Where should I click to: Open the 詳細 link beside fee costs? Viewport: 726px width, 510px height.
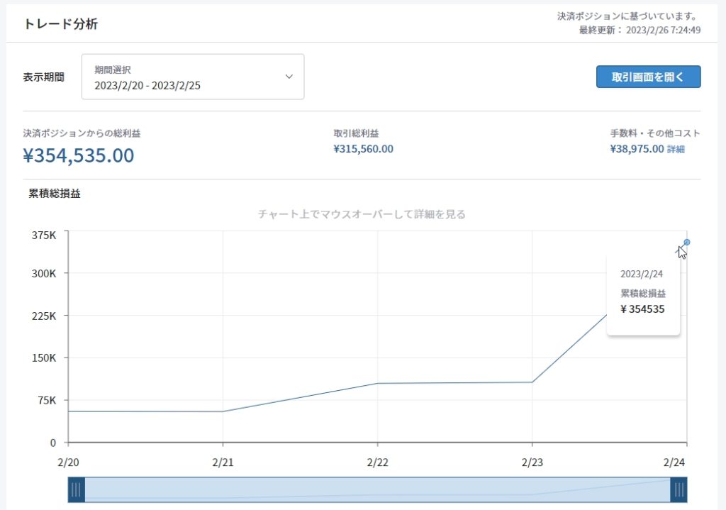click(676, 150)
